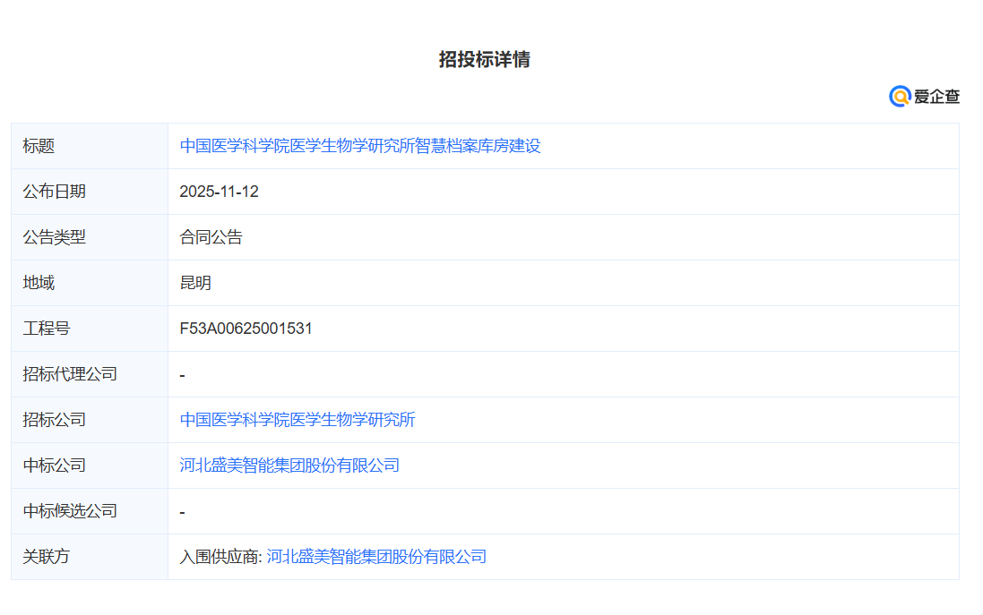This screenshot has width=983, height=615.
Task: Click the 合同公告 announcement type value
Action: tap(211, 237)
